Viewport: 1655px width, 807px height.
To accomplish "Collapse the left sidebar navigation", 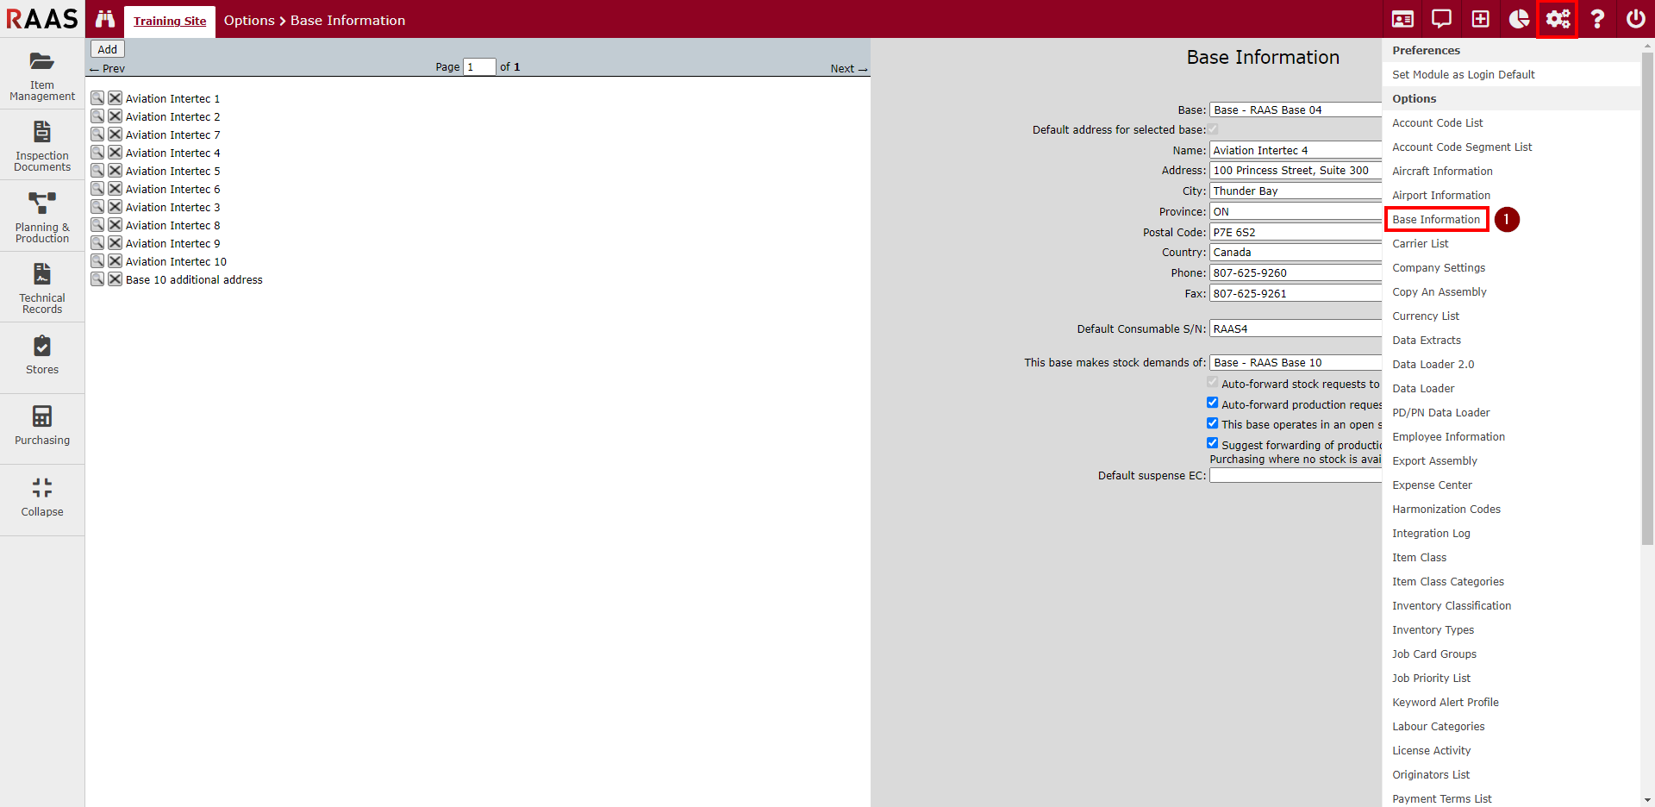I will point(42,497).
